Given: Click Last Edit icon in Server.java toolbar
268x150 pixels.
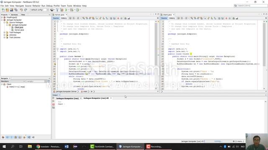Looking at the screenshot, I should (x=70, y=18).
